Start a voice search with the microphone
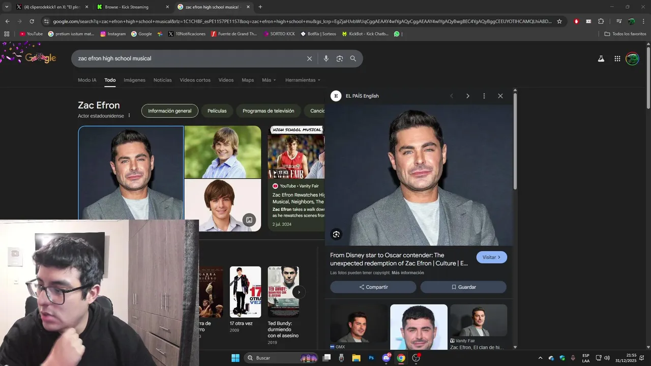651x366 pixels. [x=326, y=58]
